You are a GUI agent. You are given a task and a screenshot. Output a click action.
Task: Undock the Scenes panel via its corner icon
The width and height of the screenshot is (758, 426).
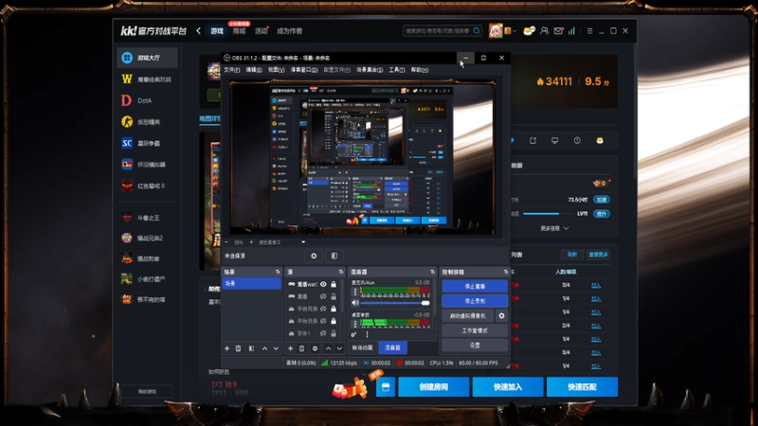[278, 272]
